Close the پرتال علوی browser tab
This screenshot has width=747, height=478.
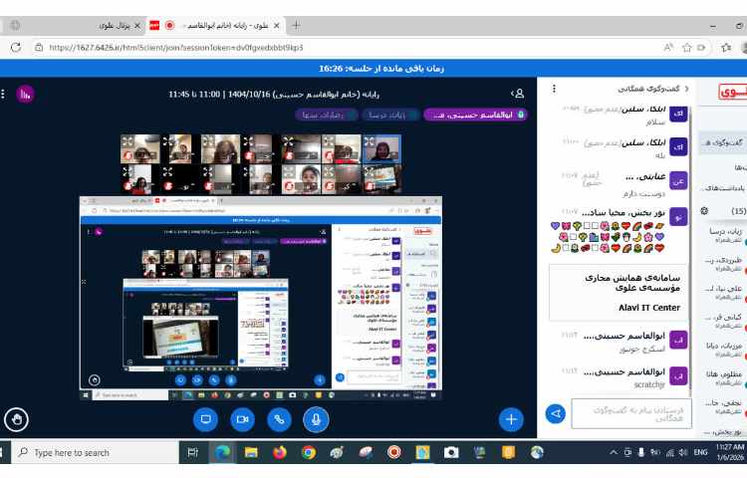[137, 25]
